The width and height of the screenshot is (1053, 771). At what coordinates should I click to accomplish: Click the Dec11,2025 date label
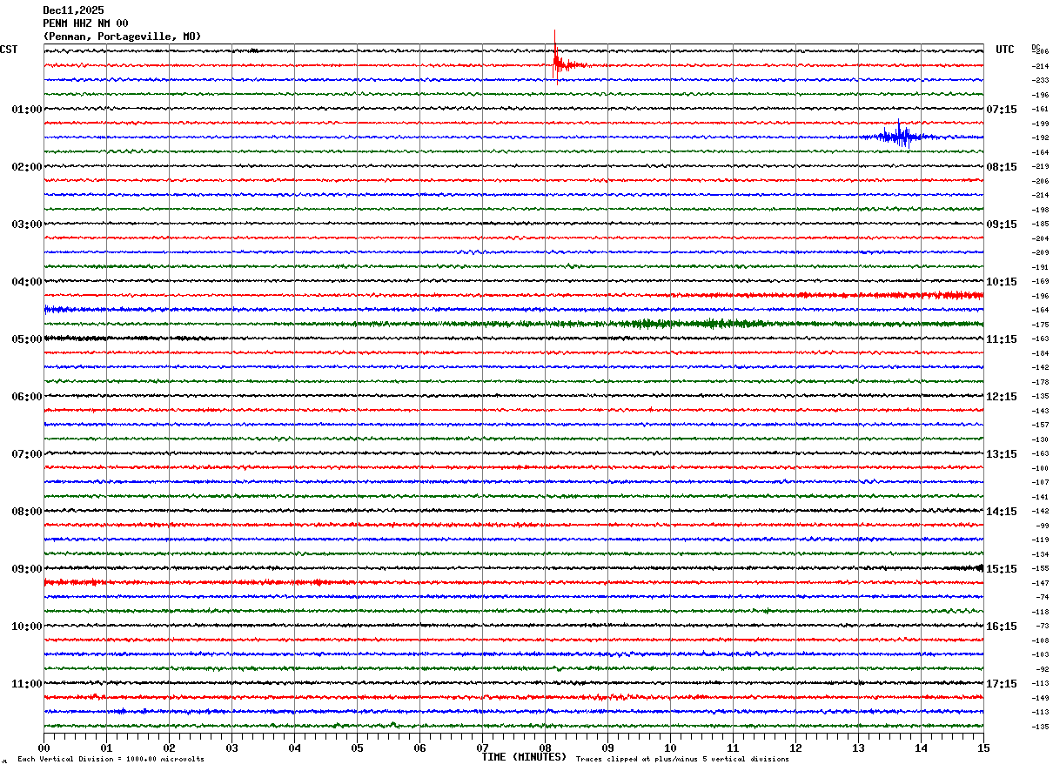click(73, 10)
